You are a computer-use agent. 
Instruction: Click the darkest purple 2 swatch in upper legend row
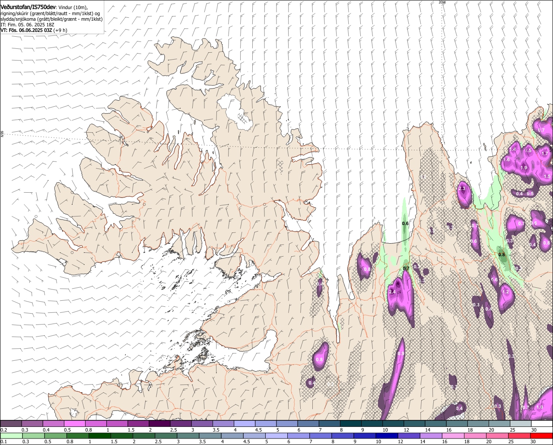159,424
